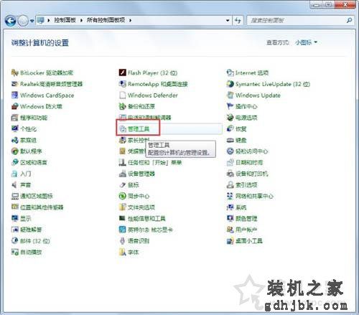Open the 日期和时间 link
The height and width of the screenshot is (315, 359).
tap(249, 162)
